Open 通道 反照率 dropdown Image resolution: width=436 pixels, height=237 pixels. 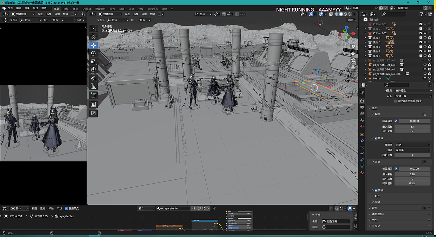413,150
